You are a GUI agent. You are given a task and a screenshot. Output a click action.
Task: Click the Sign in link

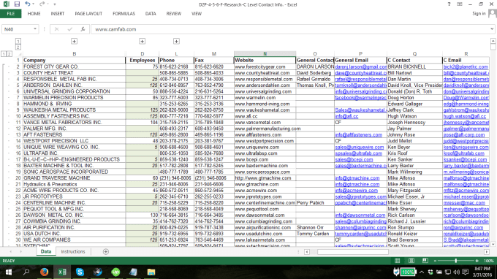click(x=479, y=13)
